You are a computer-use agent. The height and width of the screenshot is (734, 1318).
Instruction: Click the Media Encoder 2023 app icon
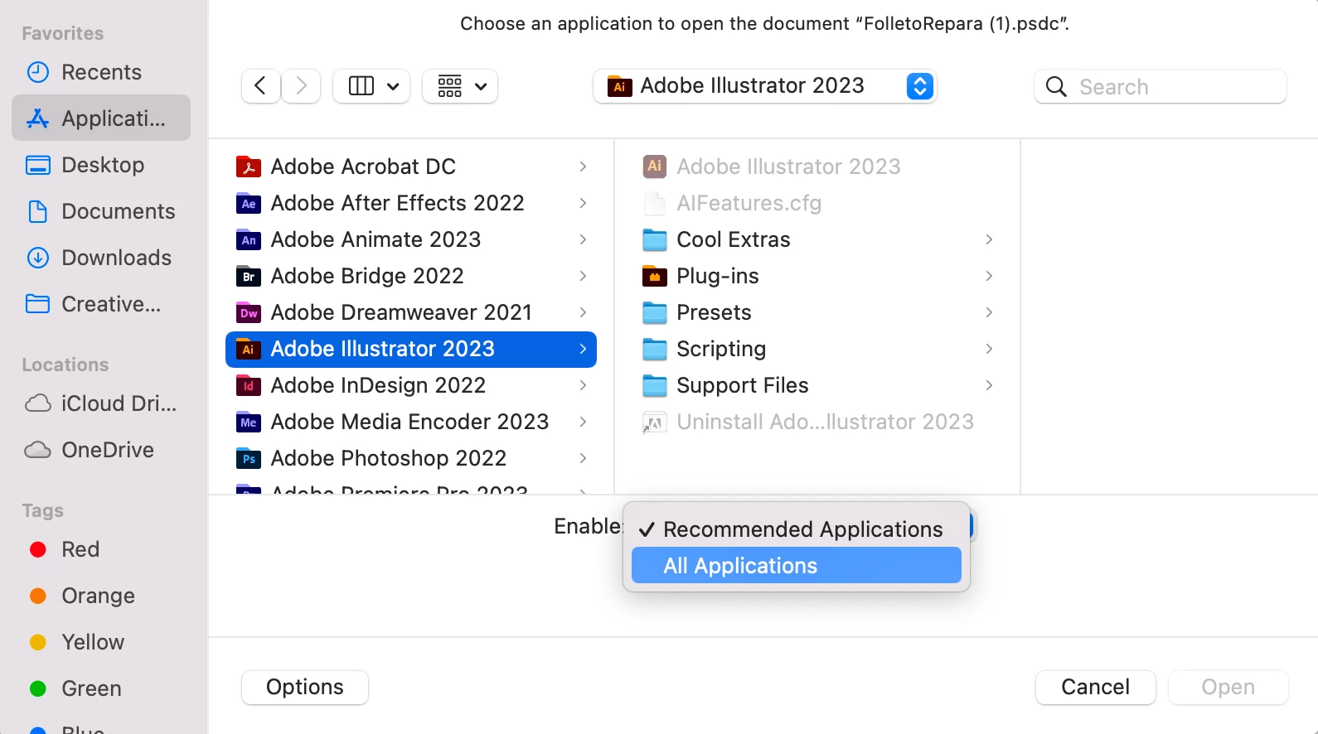click(x=249, y=422)
